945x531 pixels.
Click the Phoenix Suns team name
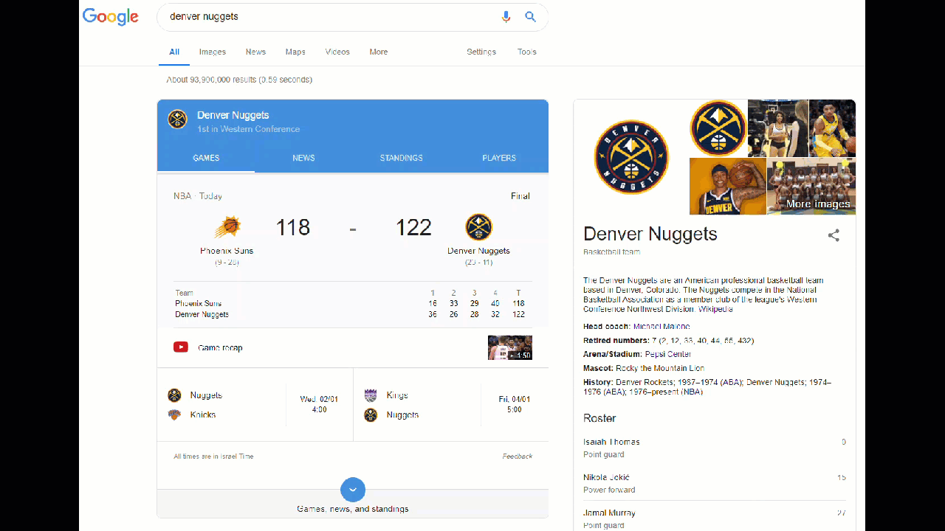tap(227, 251)
